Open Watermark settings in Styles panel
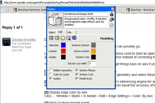This screenshot has width=155, height=103. tap(68, 38)
